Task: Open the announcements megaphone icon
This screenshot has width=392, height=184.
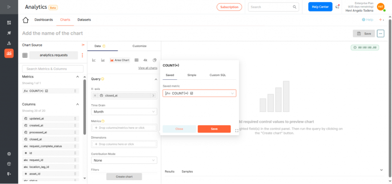Action: click(337, 7)
